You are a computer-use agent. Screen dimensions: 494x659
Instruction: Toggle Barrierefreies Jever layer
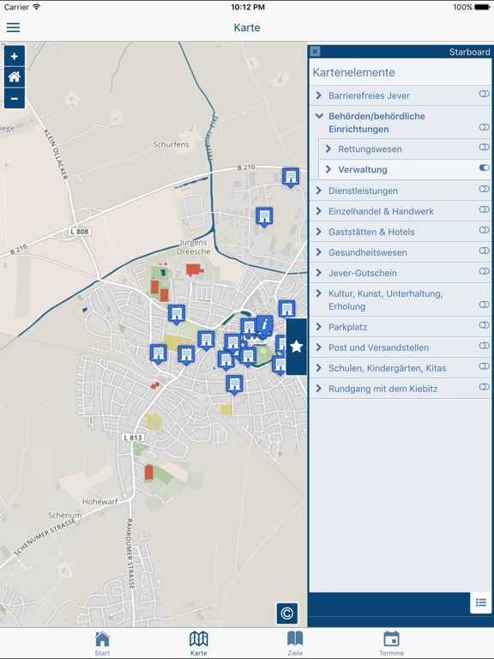point(485,94)
